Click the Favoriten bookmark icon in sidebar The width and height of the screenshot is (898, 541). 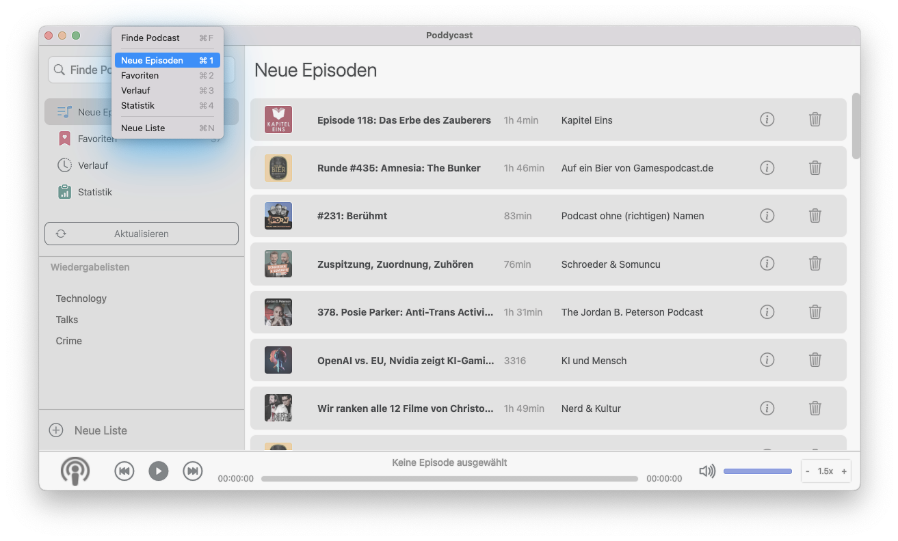point(64,139)
